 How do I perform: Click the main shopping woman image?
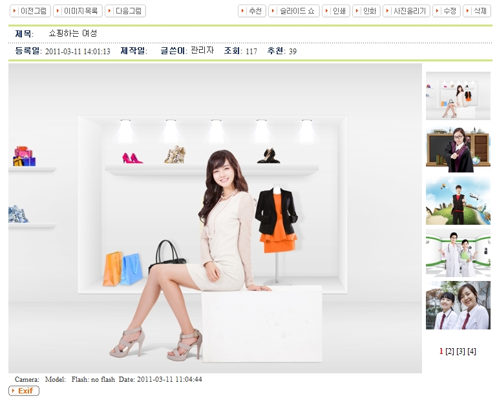(x=215, y=218)
